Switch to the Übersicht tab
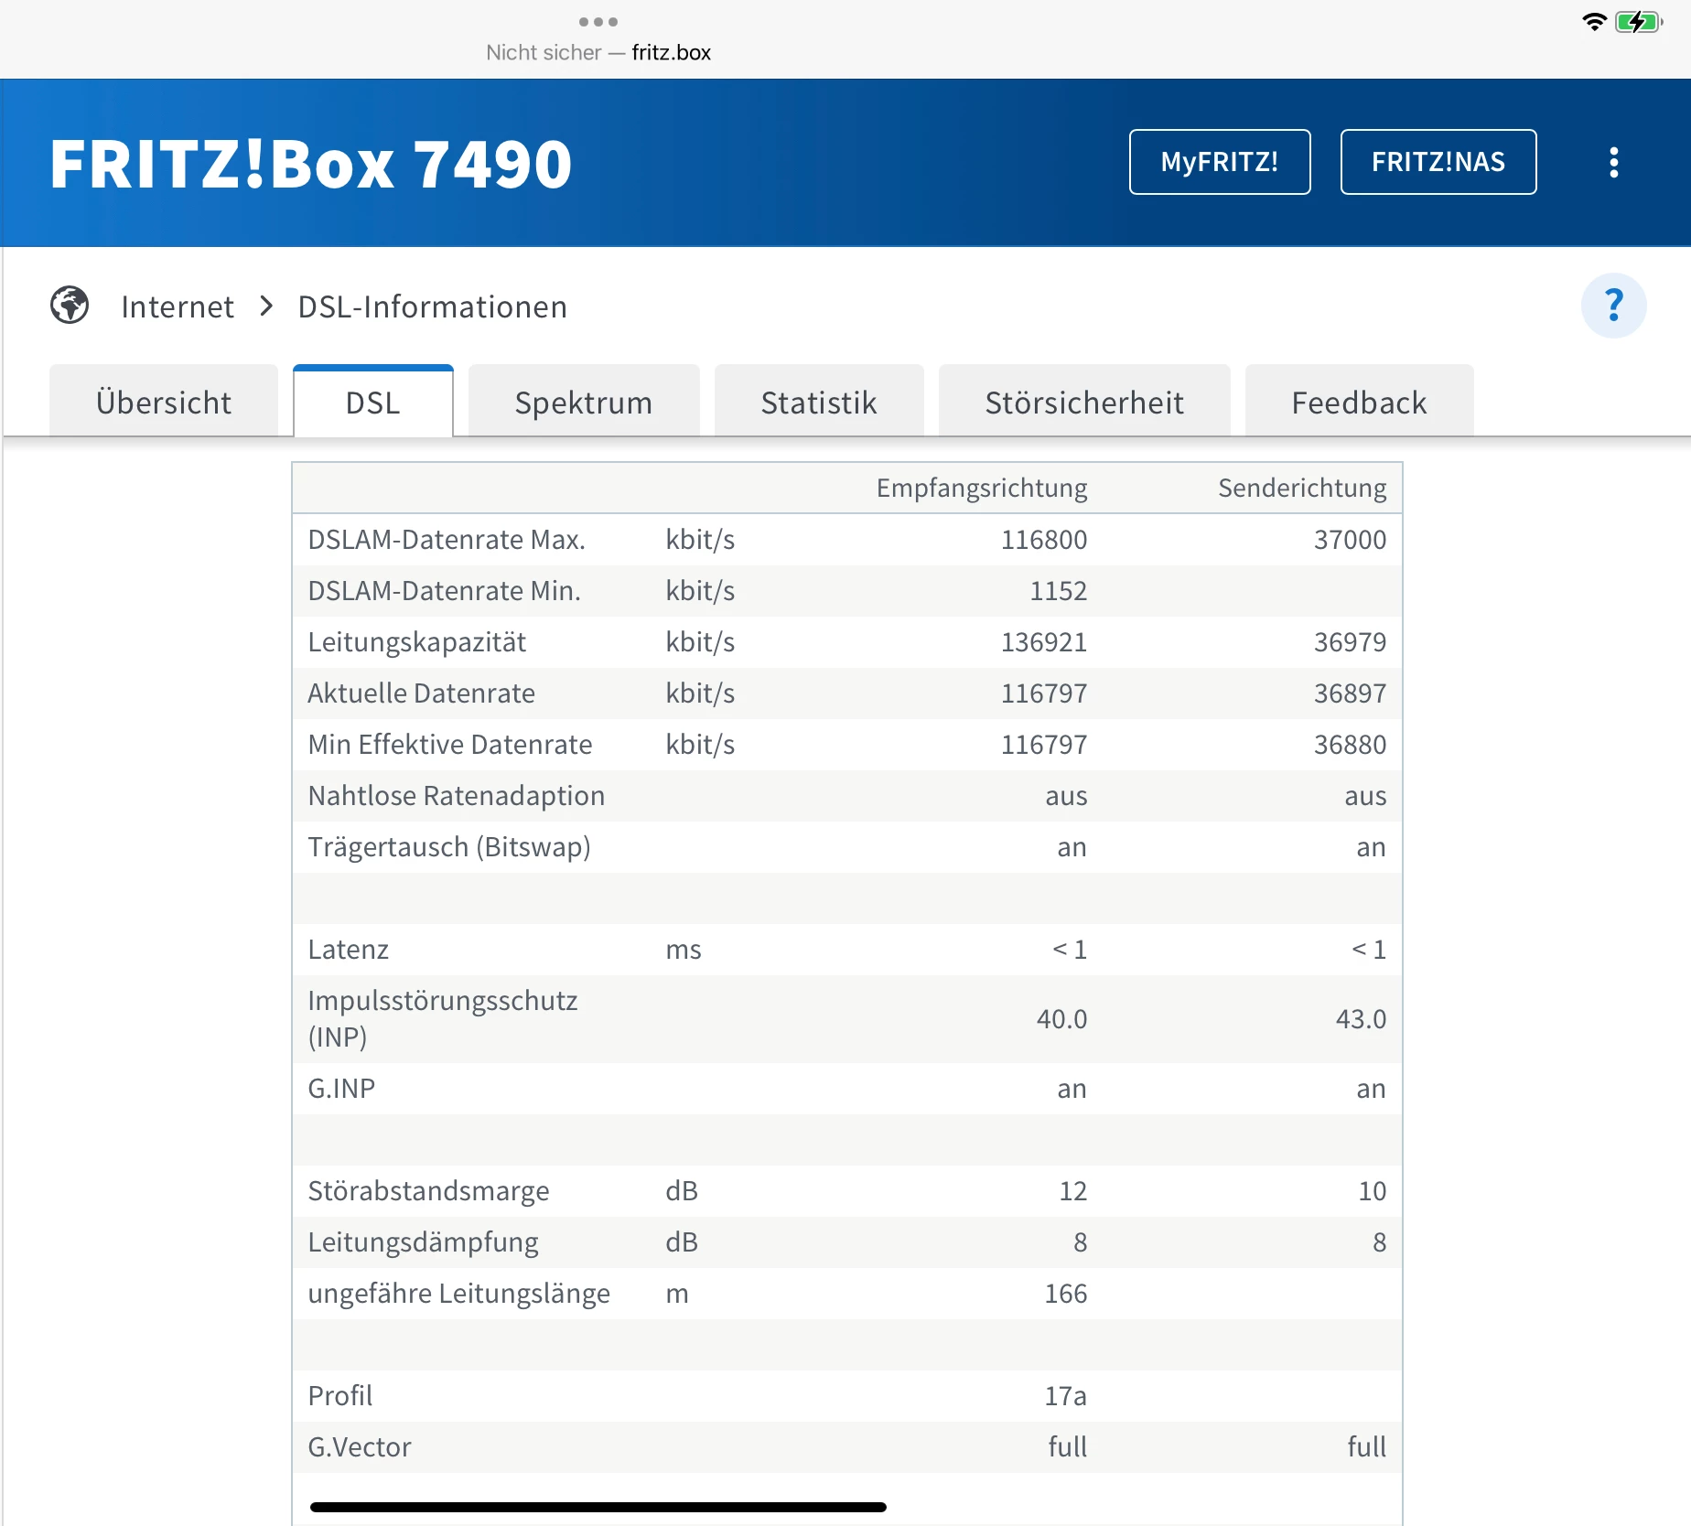 (164, 402)
